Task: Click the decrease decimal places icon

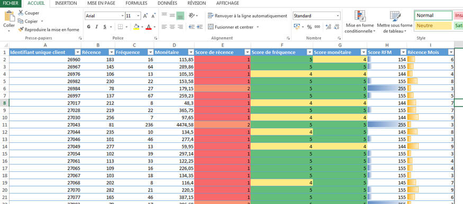Action: pos(337,27)
